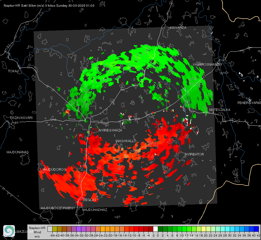Pick the deep blue swatch between 40 and 42

click(256, 229)
